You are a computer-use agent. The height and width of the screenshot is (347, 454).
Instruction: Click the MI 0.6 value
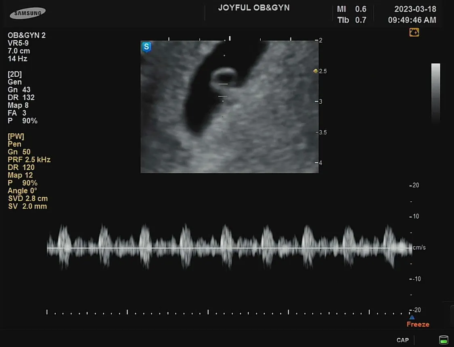[x=351, y=9]
